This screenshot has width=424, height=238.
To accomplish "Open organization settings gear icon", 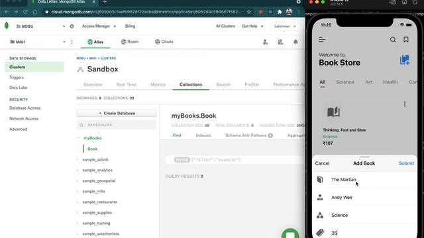I will click(x=72, y=26).
